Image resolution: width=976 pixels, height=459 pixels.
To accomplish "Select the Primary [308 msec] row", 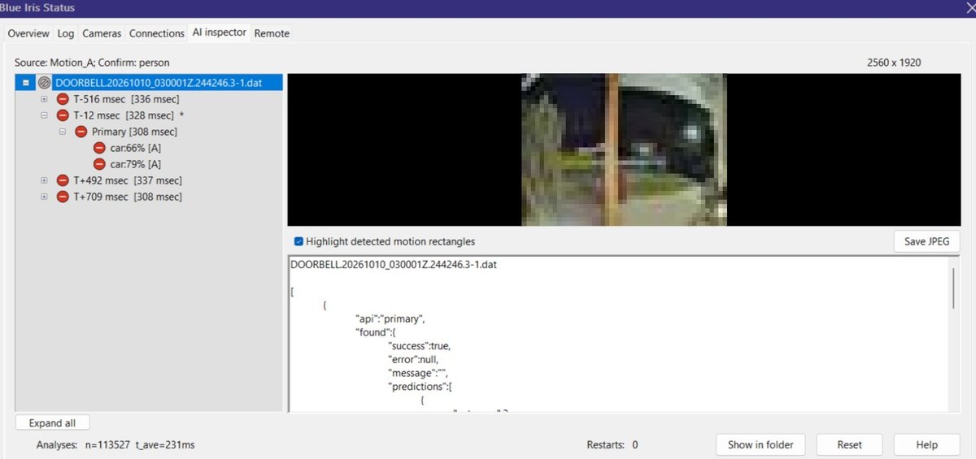I will [134, 132].
